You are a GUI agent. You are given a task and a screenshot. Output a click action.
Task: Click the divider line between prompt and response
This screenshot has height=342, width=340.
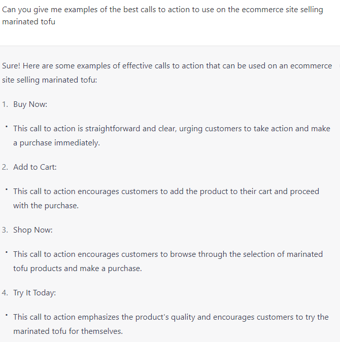point(170,46)
